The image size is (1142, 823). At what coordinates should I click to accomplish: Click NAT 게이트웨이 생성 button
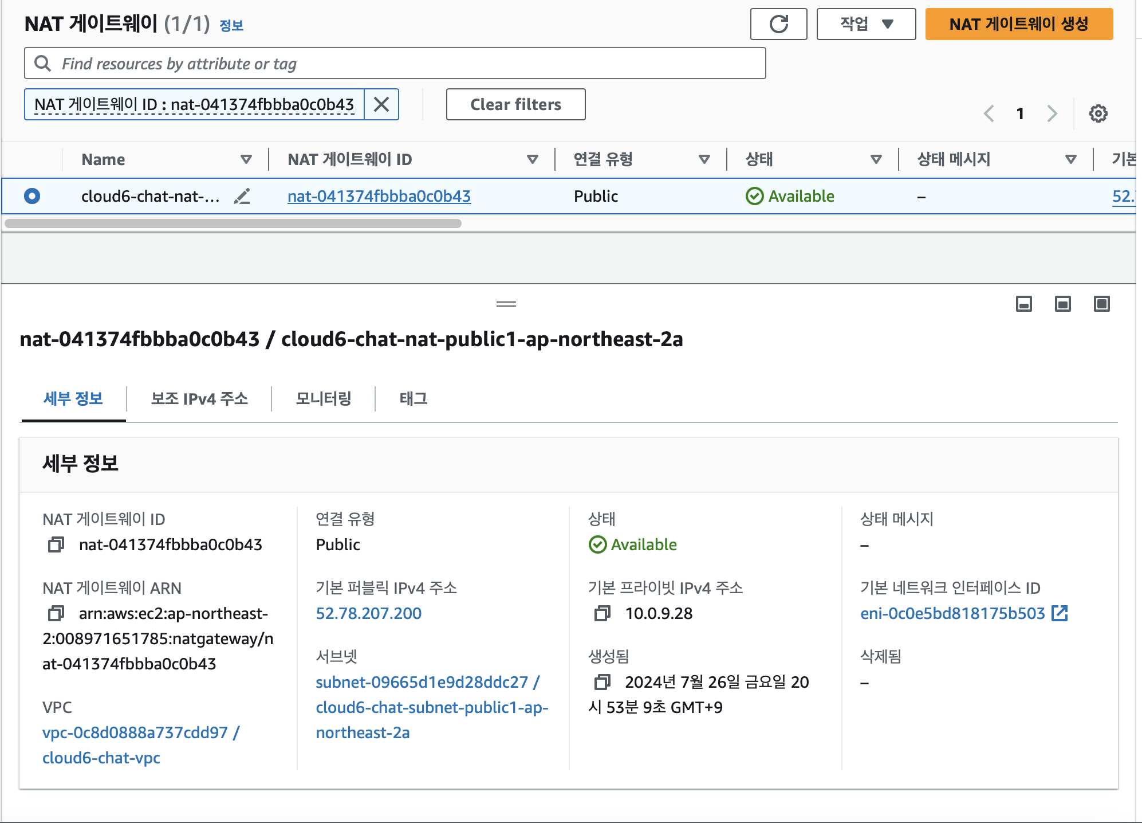tap(1019, 24)
